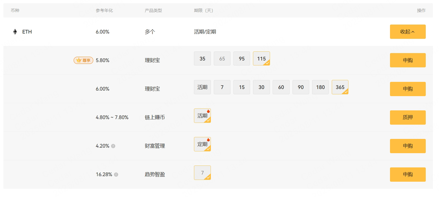Choose the 7-day term in 6.00% row

(222, 87)
